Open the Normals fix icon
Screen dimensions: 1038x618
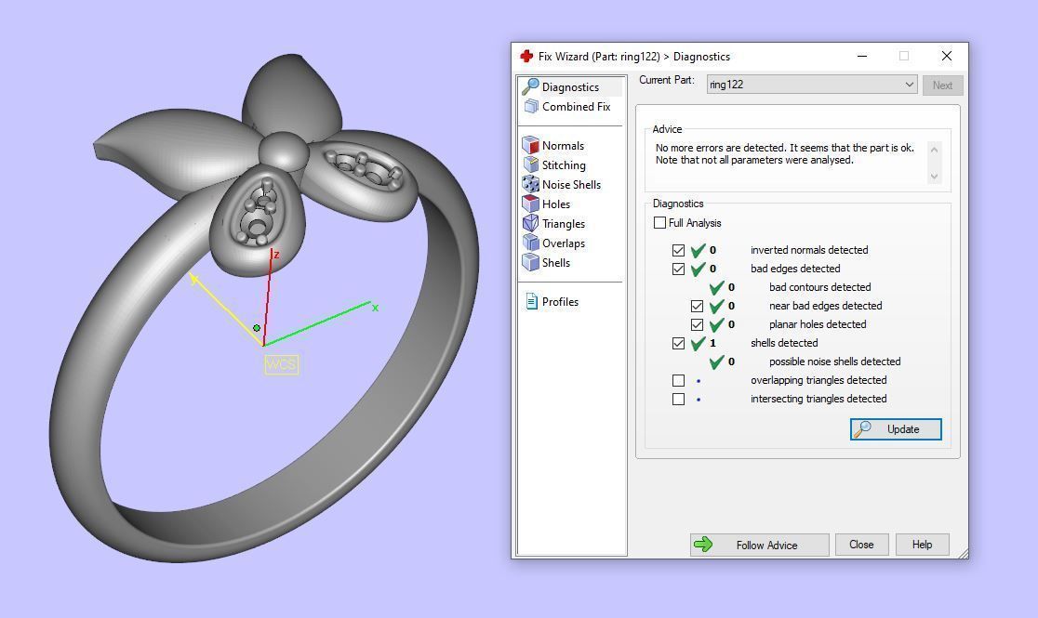tap(531, 146)
